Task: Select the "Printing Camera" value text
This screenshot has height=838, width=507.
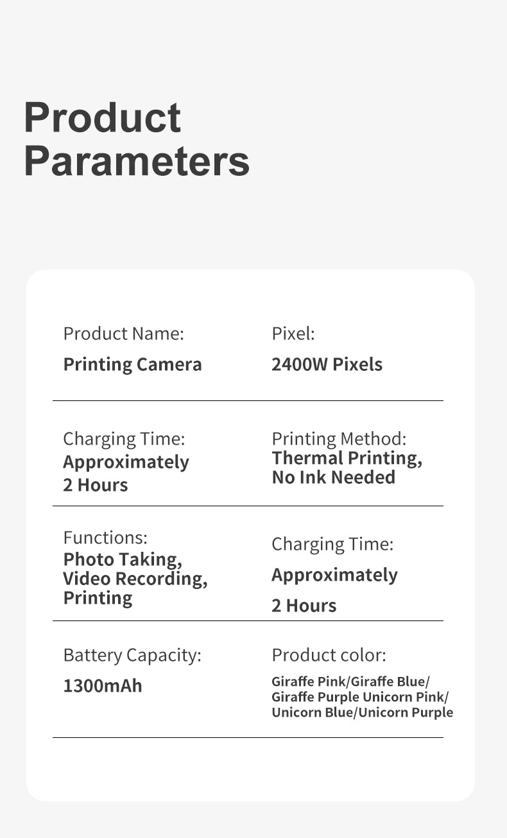Action: click(x=132, y=364)
